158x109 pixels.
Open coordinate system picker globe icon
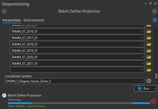tap(149, 81)
